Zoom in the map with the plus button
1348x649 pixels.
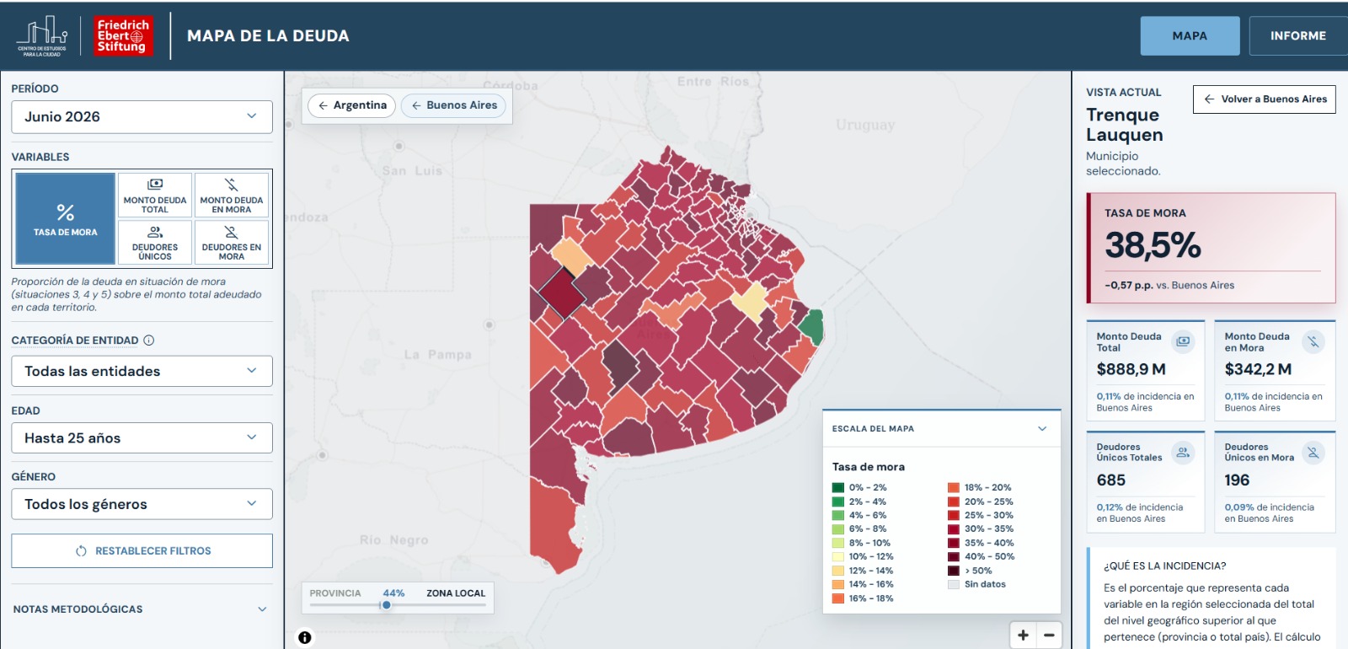(1023, 636)
